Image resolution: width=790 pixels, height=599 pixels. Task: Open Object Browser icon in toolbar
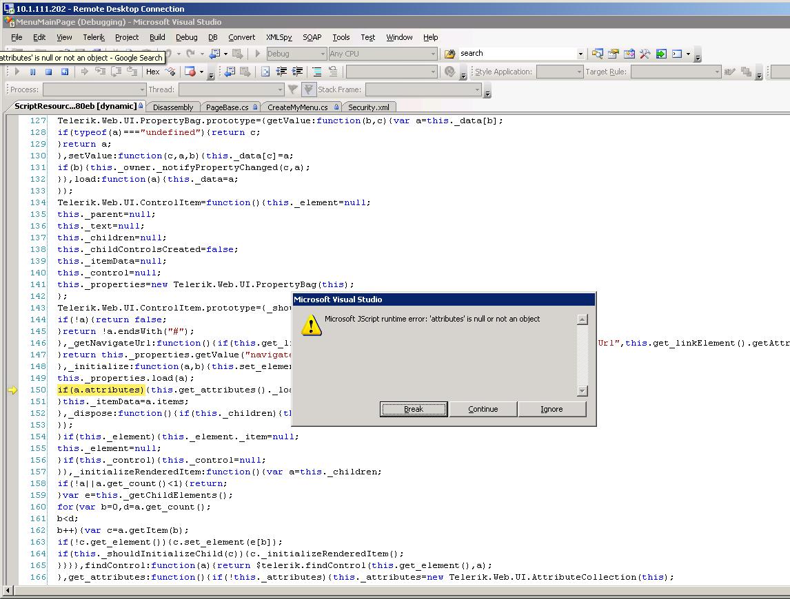point(629,54)
